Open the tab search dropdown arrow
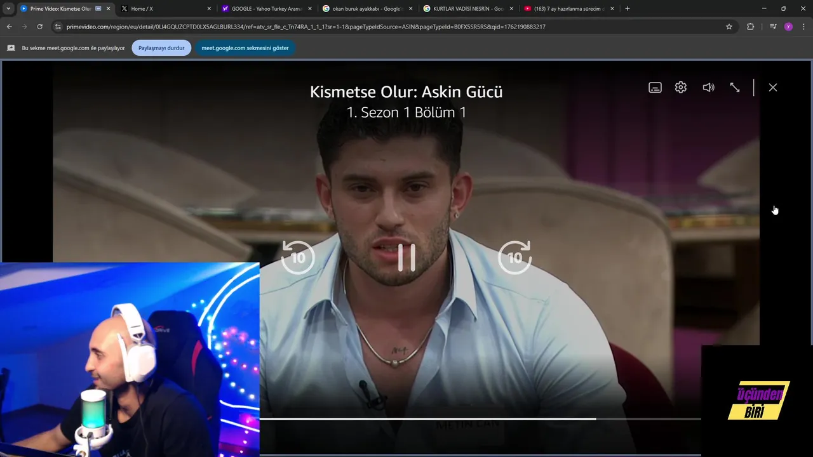813x457 pixels. (x=8, y=9)
